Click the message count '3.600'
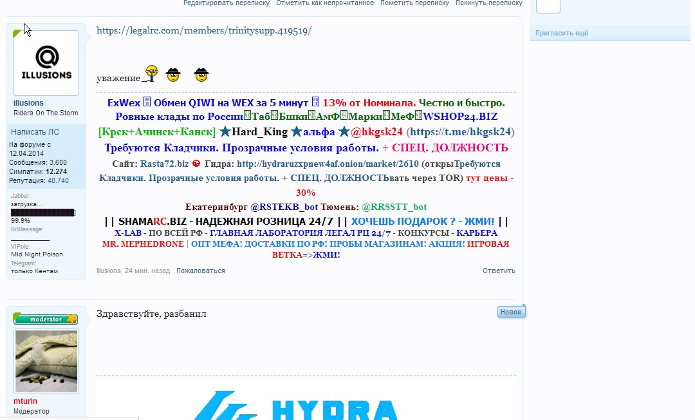This screenshot has width=695, height=420. [x=58, y=163]
